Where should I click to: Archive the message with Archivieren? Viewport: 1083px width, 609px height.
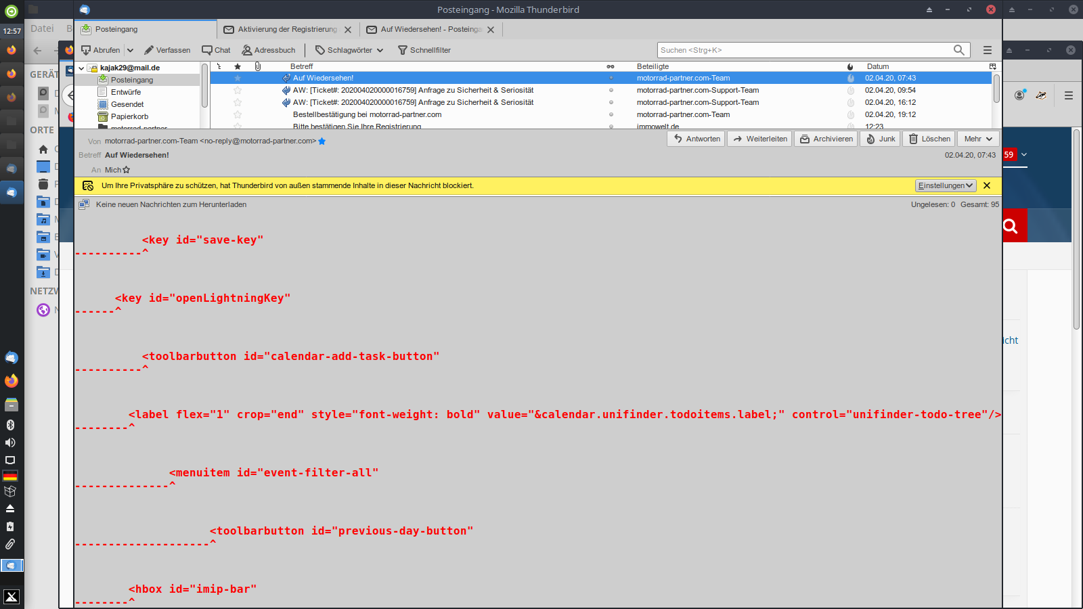pyautogui.click(x=826, y=139)
